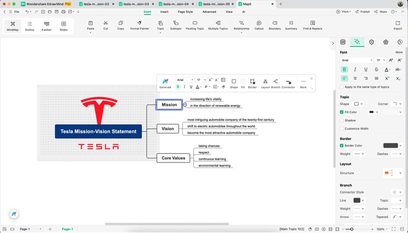Screen dimensions: 408x233
Task: Open Find & Replace
Action: tap(312, 26)
